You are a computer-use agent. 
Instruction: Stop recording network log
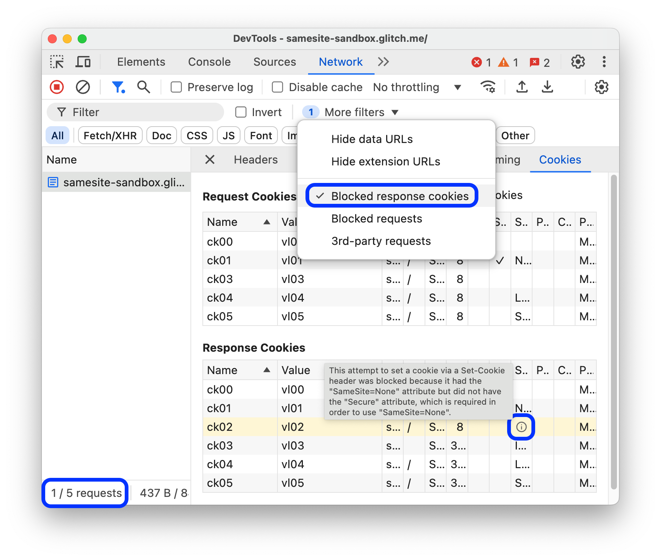point(56,87)
